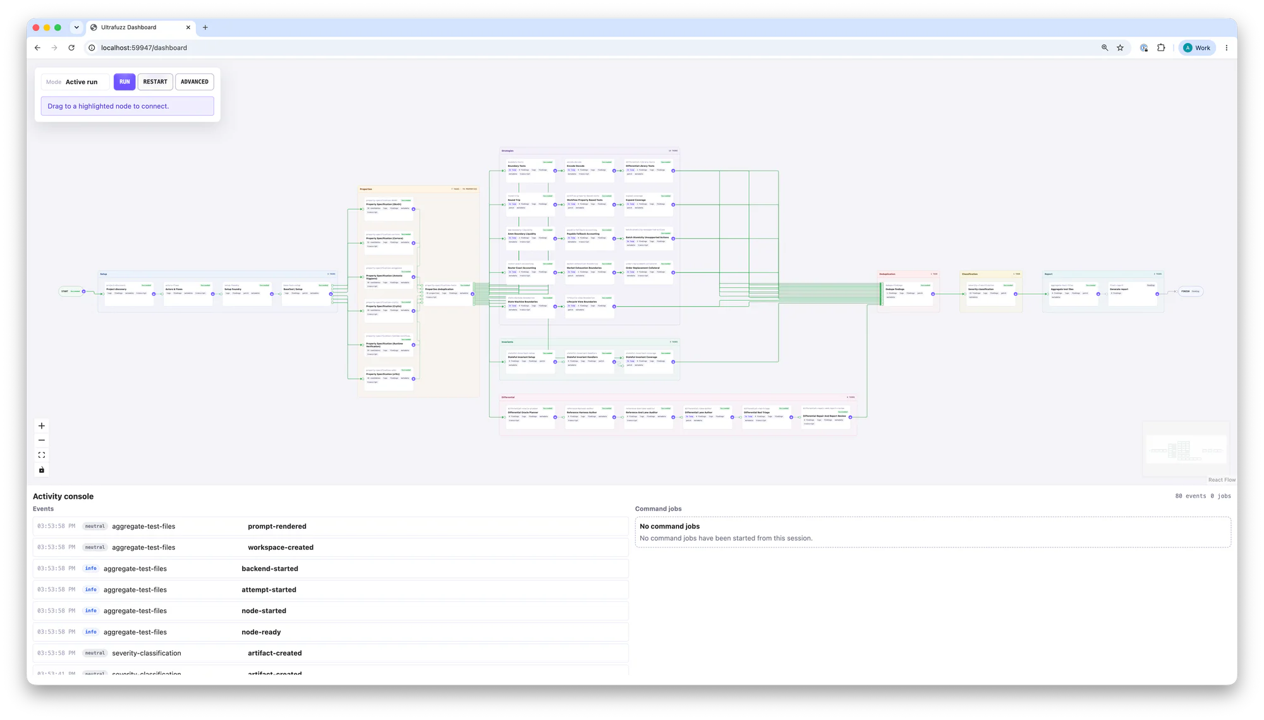This screenshot has width=1264, height=720.
Task: Click plus handle on Round Trip node
Action: 555,205
